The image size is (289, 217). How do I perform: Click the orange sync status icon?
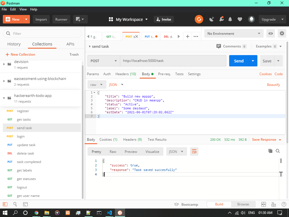click(x=199, y=19)
